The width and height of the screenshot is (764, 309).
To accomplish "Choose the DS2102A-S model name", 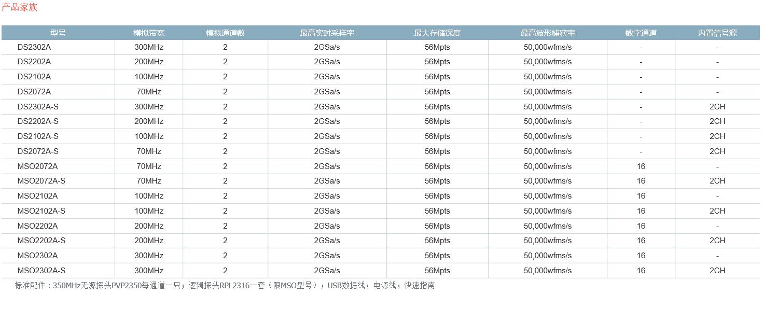I will click(x=38, y=136).
